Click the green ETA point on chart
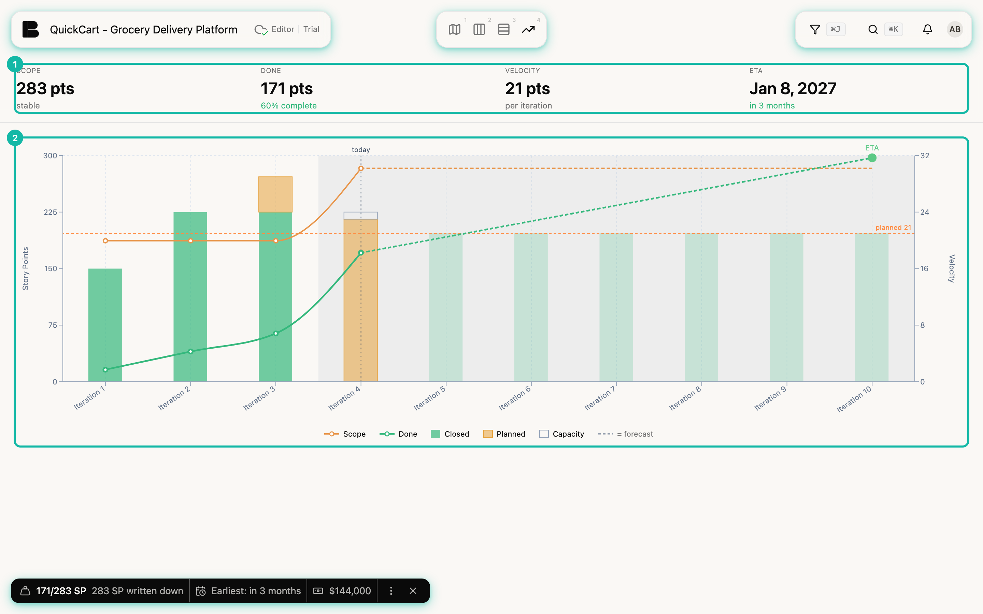Screen dimensions: 983x614 pyautogui.click(x=872, y=158)
